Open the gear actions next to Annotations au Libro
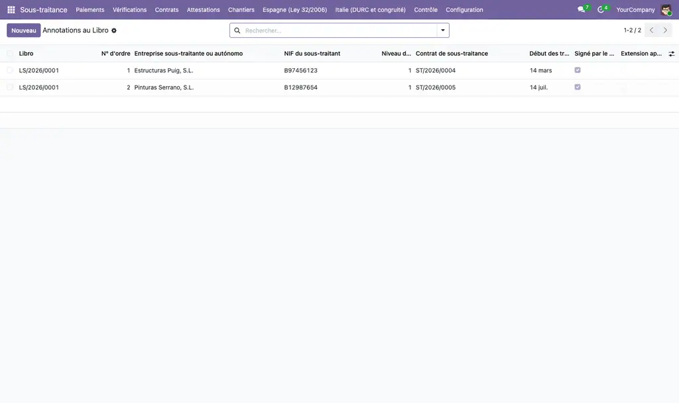The image size is (679, 403). point(114,30)
